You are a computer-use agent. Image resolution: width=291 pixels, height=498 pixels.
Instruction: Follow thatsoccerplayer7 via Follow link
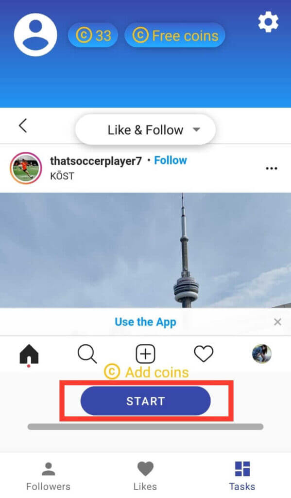(x=171, y=160)
